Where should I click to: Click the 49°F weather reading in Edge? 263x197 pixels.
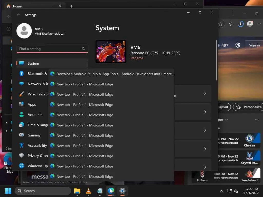tap(225, 45)
